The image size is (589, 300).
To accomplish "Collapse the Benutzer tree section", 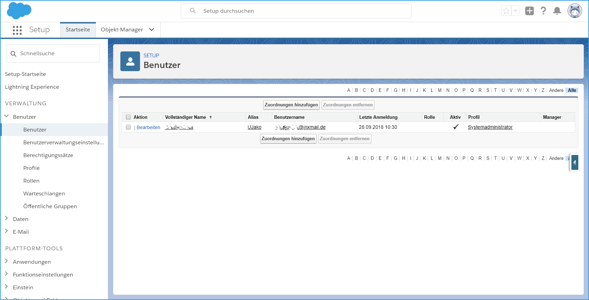I will pos(7,116).
